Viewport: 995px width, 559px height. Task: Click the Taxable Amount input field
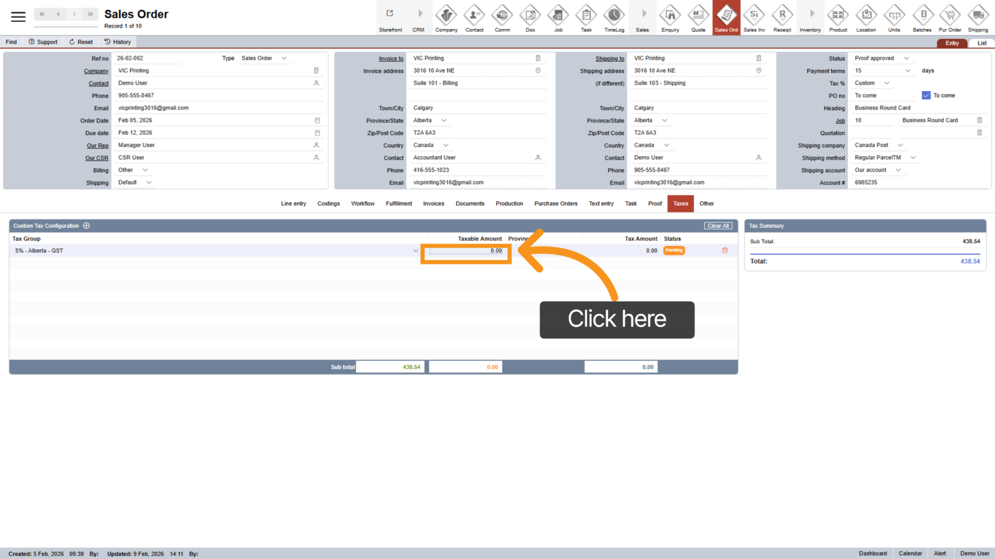pyautogui.click(x=466, y=251)
